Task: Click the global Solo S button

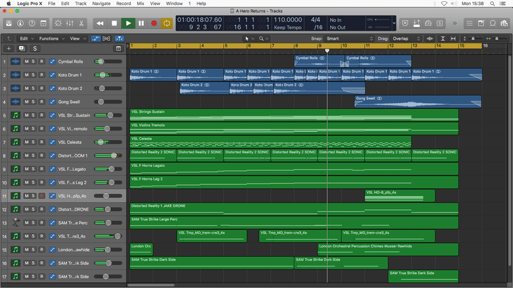Action: pos(35,49)
